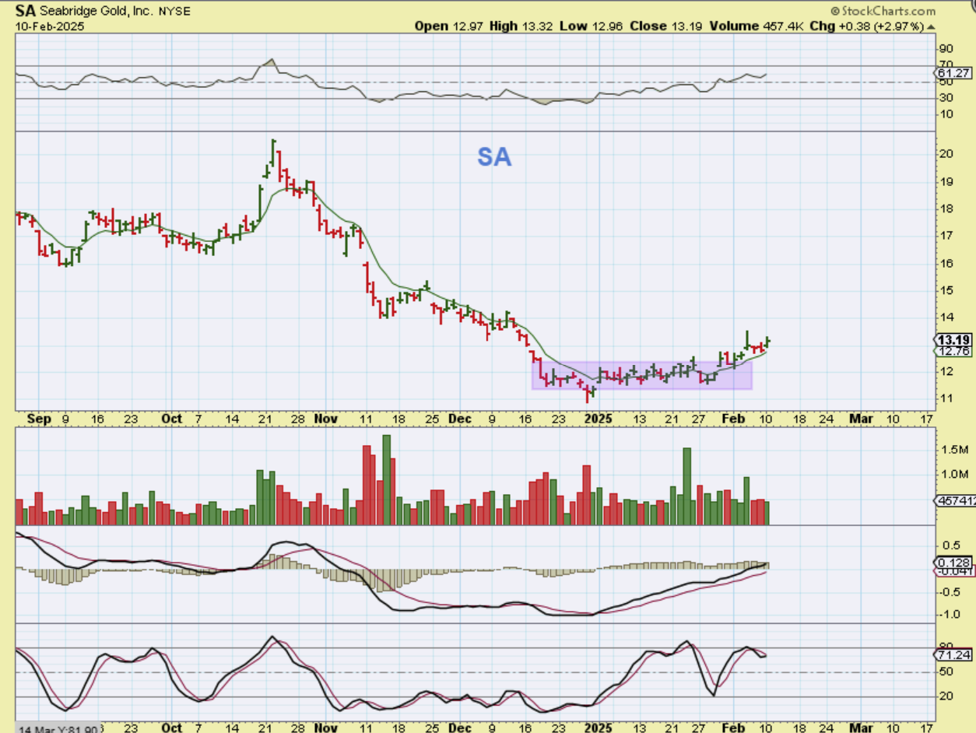Select the Seabridge Gold, Inc. company name

[96, 12]
